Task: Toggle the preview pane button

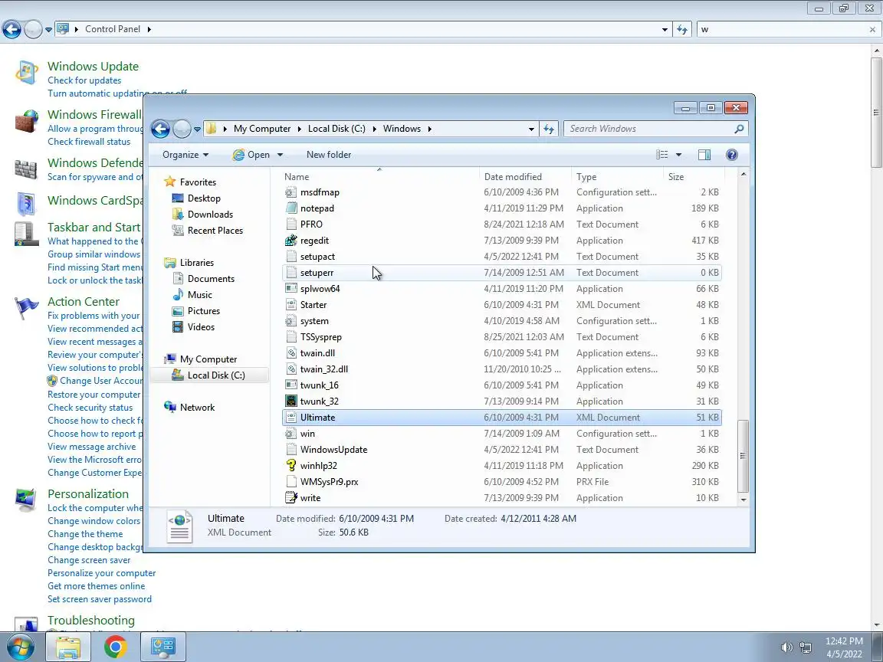Action: click(704, 155)
